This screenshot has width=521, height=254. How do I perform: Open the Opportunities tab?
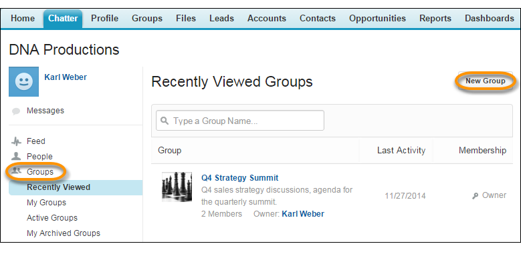(377, 19)
